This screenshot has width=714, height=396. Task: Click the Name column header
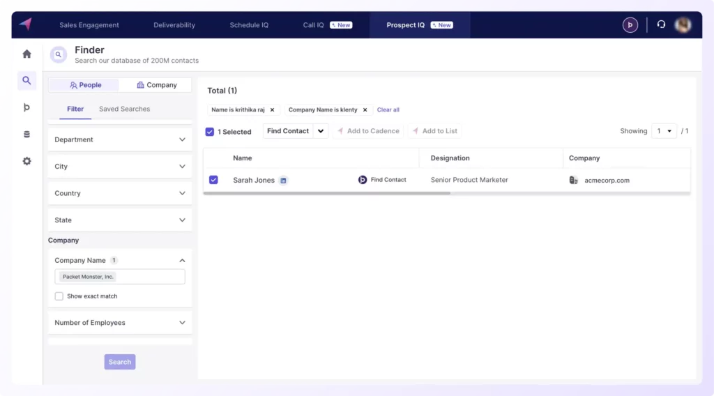pyautogui.click(x=242, y=158)
